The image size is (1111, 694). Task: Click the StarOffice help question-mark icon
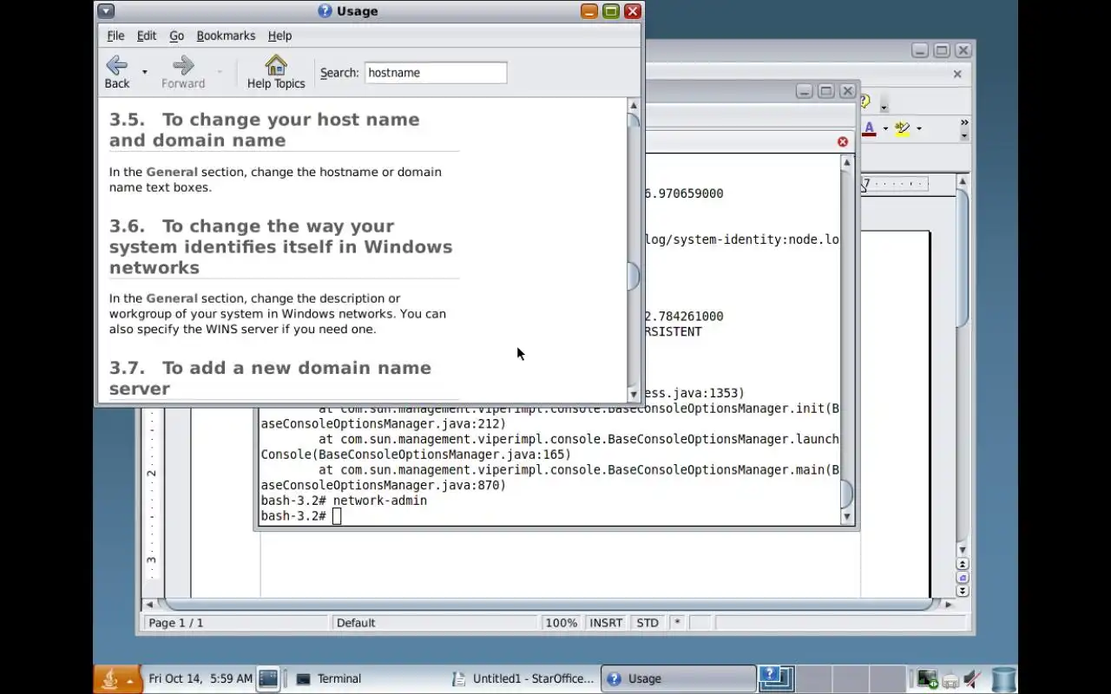(865, 102)
